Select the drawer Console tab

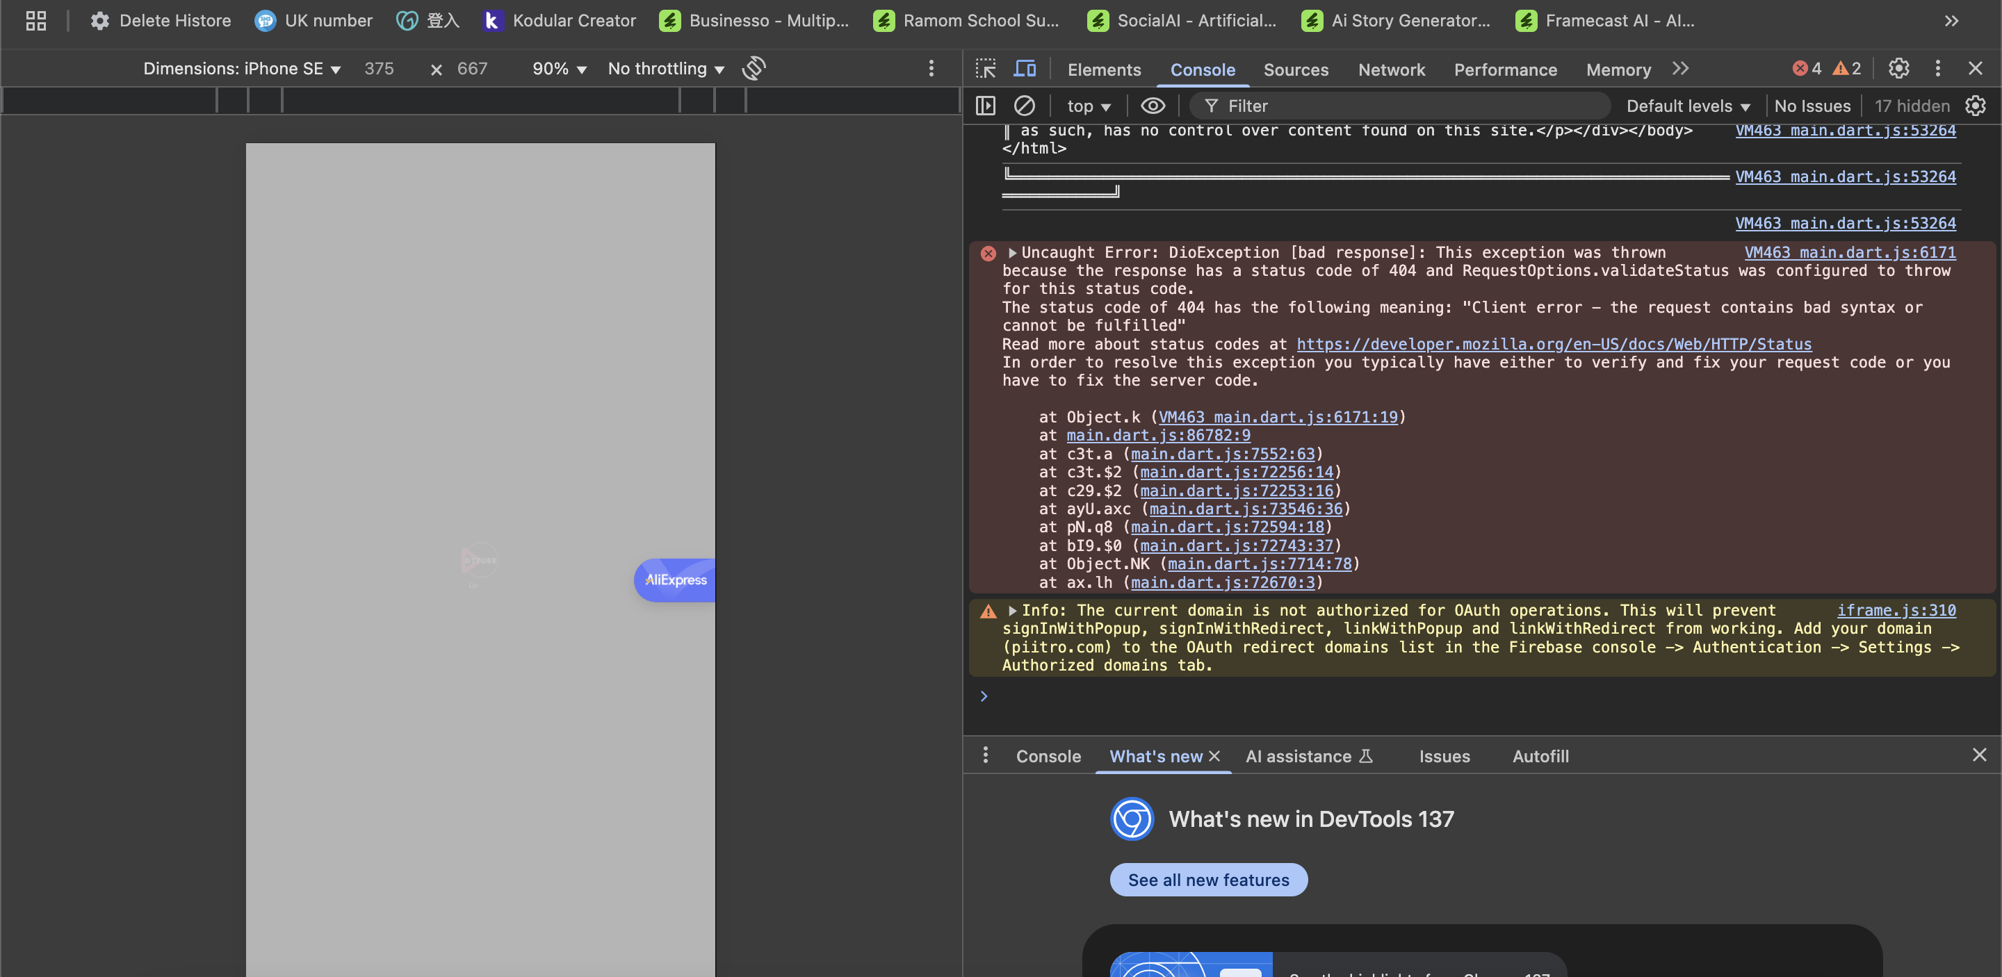1048,757
